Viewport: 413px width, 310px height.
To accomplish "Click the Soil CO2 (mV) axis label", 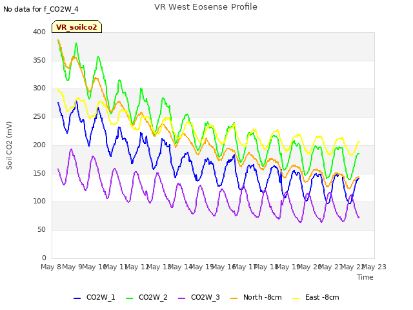I will click(9, 145).
